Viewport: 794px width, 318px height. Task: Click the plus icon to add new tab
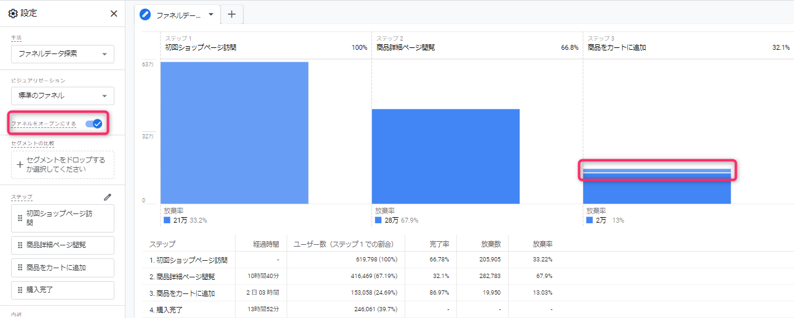click(231, 14)
